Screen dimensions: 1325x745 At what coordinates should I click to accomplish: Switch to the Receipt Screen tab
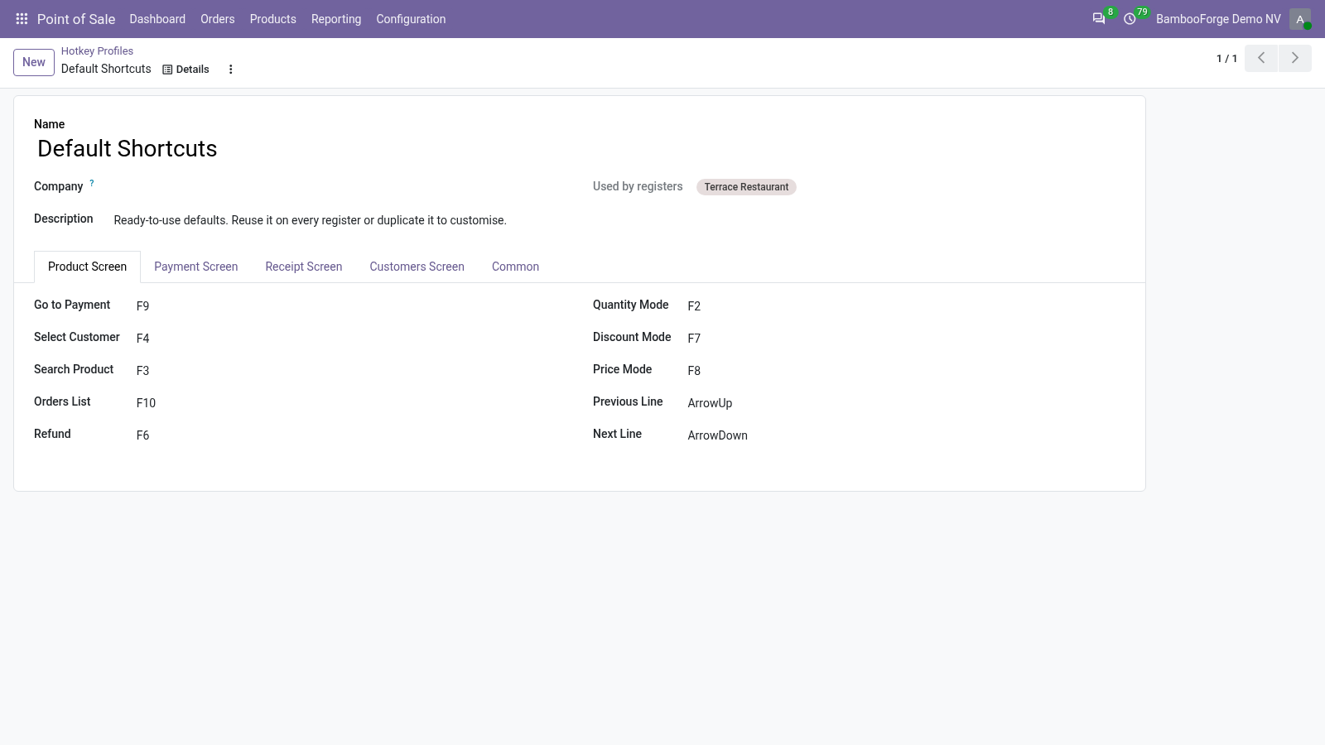[304, 267]
